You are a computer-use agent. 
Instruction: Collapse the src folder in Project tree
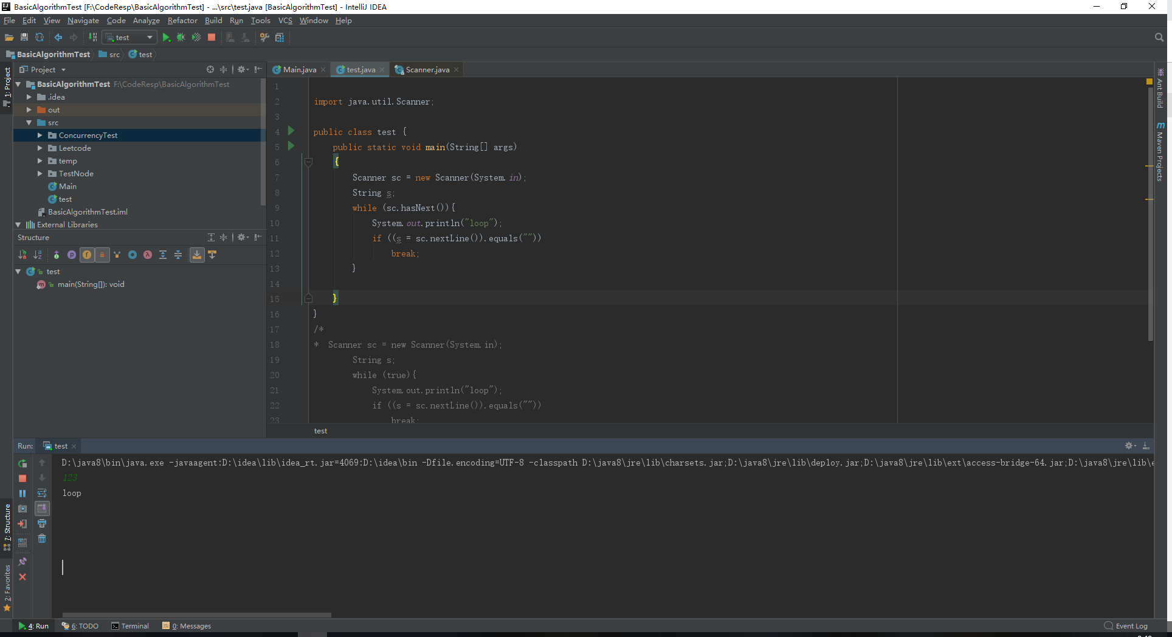pos(29,122)
